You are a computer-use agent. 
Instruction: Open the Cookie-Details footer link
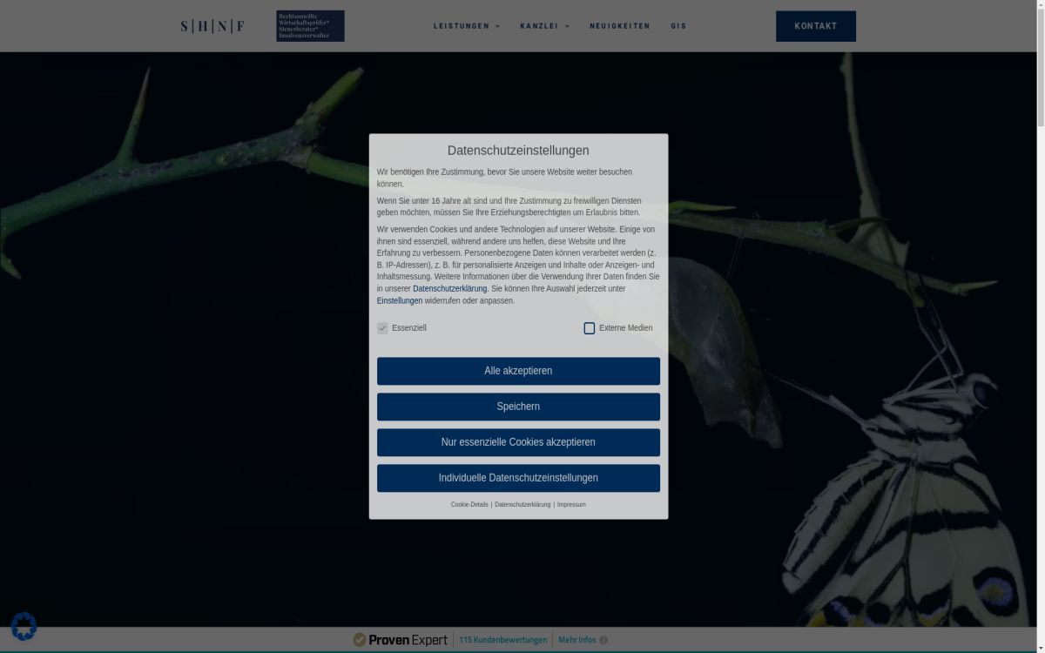pos(469,505)
